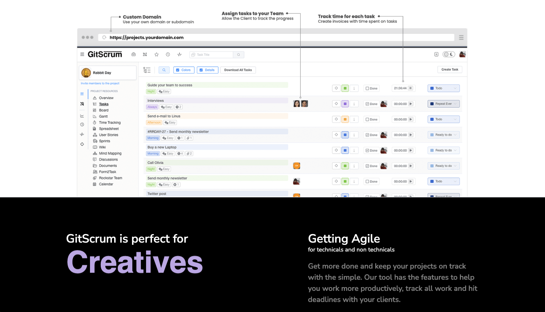Open Todo dropdown for Send monthly newsletter row
Screen dimensions: 545x312
point(444,181)
